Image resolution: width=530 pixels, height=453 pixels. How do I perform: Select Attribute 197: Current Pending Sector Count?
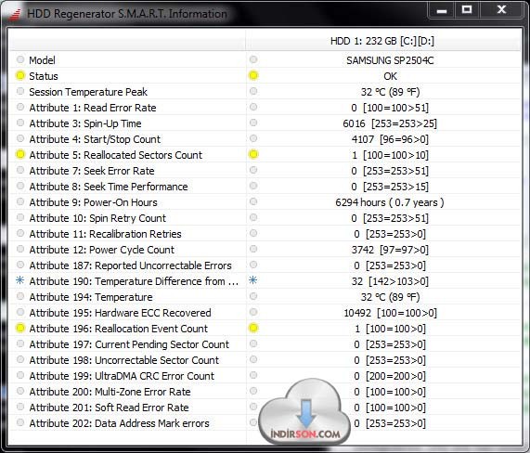129,344
